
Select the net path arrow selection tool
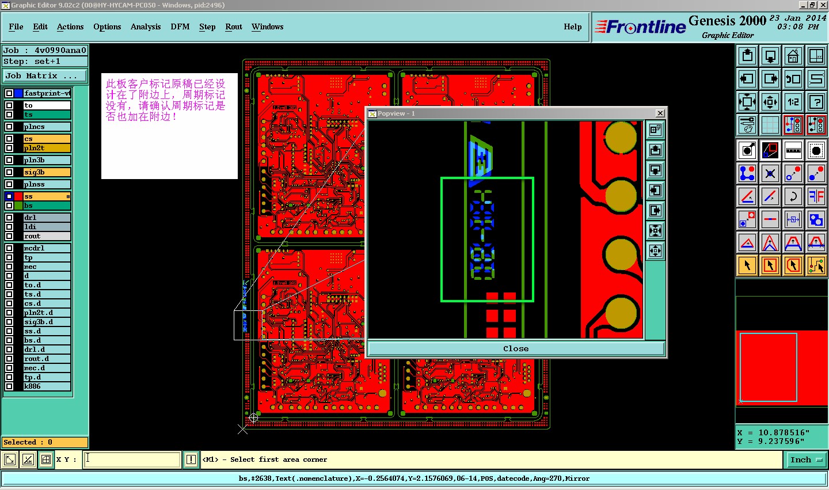tap(816, 265)
